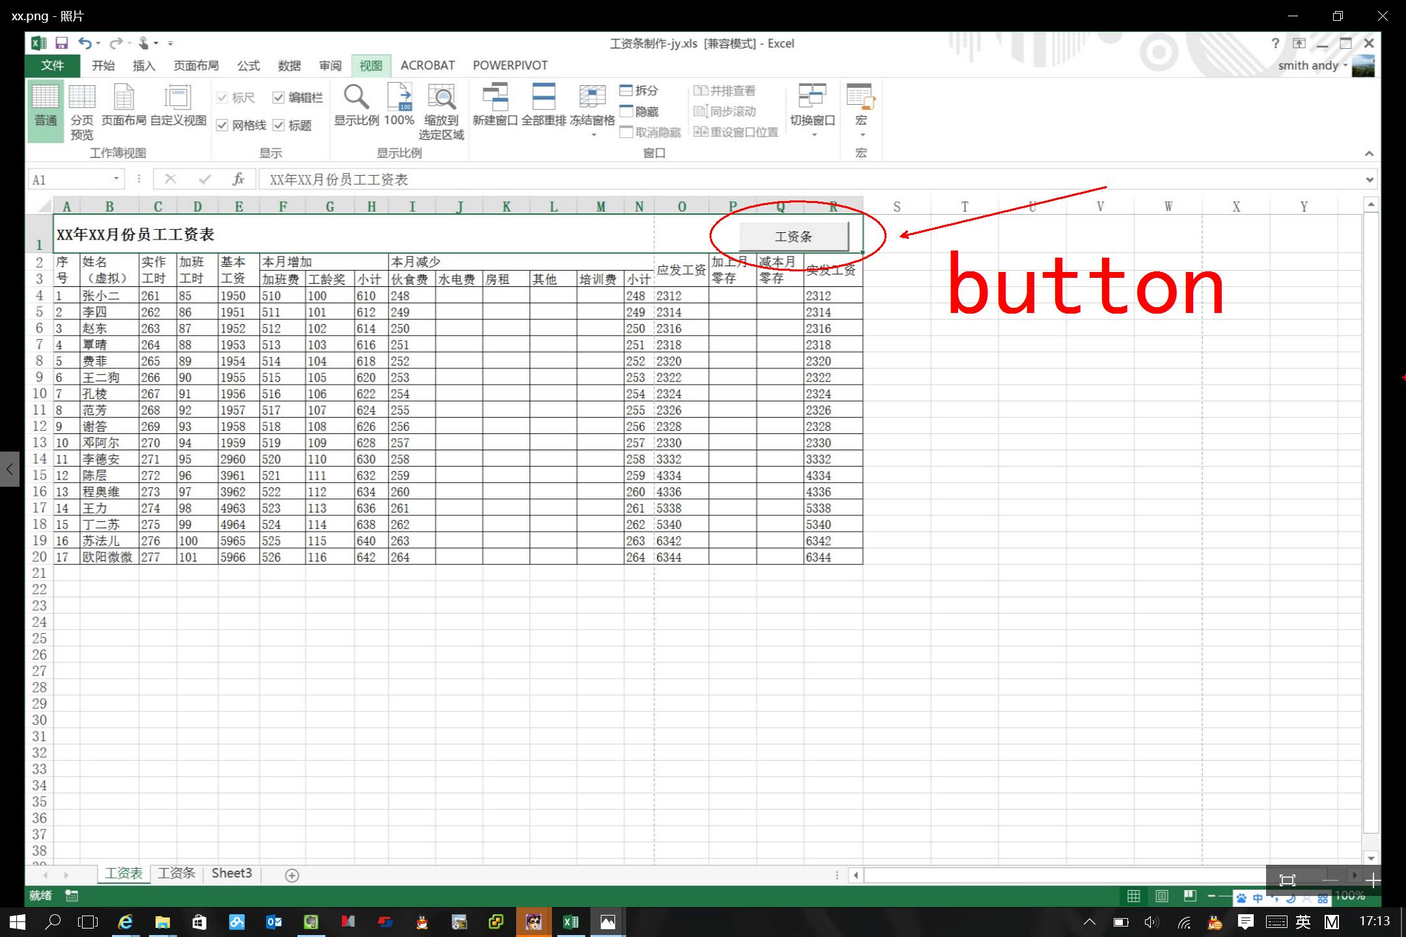This screenshot has width=1406, height=937.
Task: Expand the Name Box dropdown arrow
Action: click(x=117, y=179)
